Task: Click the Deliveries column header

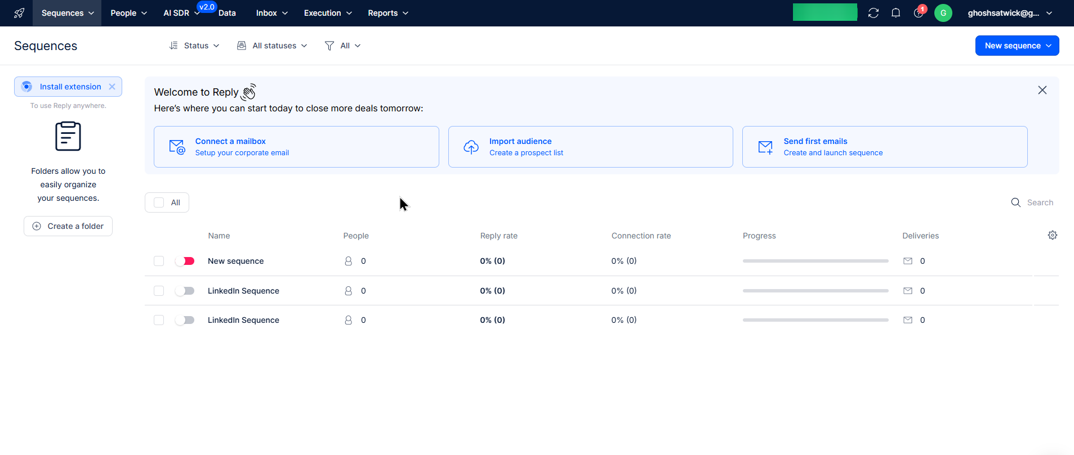Action: click(920, 236)
